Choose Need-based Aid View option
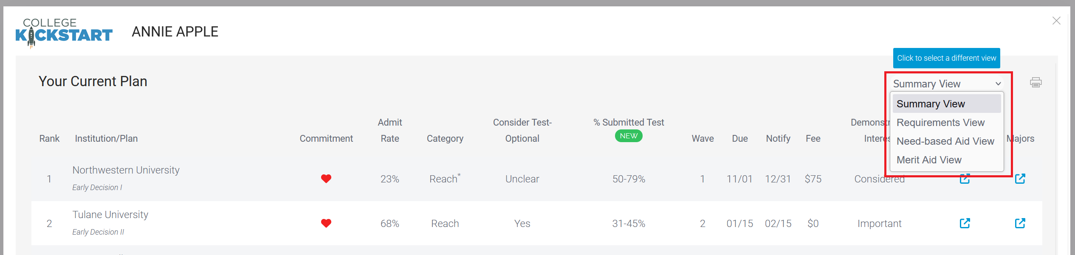 pos(945,141)
